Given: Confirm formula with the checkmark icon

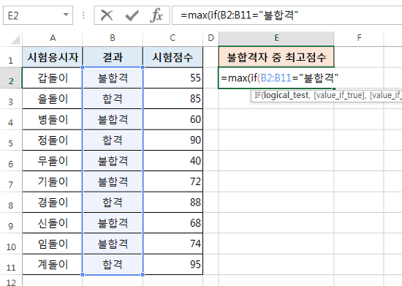Looking at the screenshot, I should tap(132, 15).
